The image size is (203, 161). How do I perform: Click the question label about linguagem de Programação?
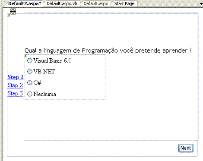click(108, 51)
